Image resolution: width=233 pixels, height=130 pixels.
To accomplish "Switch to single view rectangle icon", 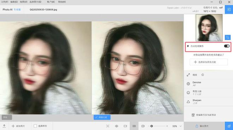I will (x=125, y=126).
